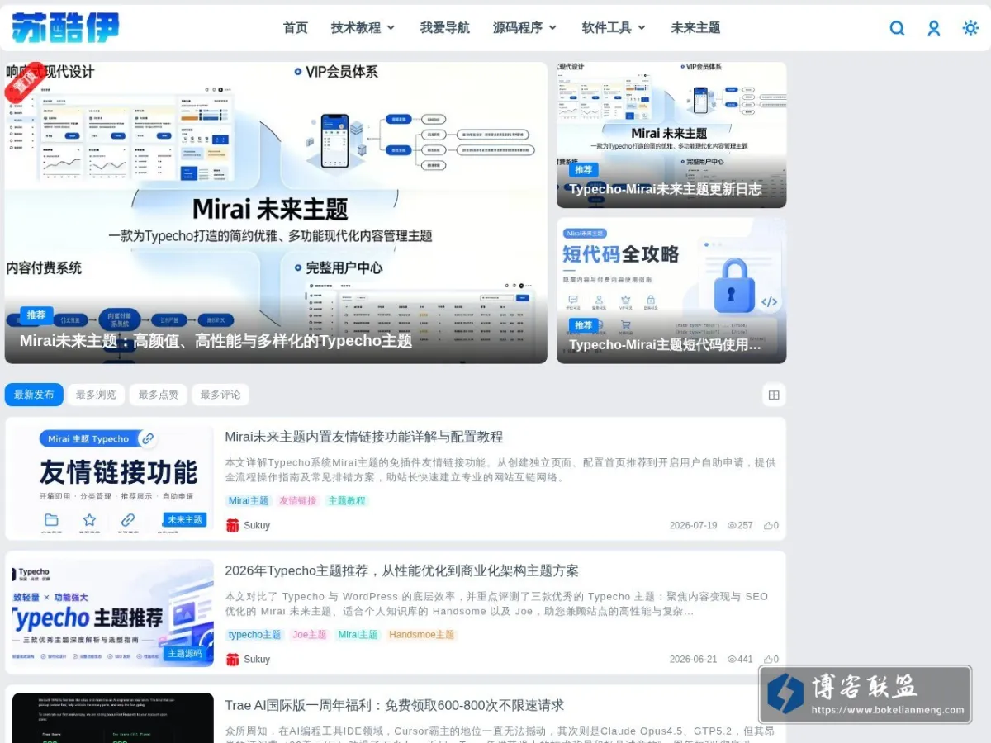Open the search icon in header
991x743 pixels.
(x=897, y=28)
